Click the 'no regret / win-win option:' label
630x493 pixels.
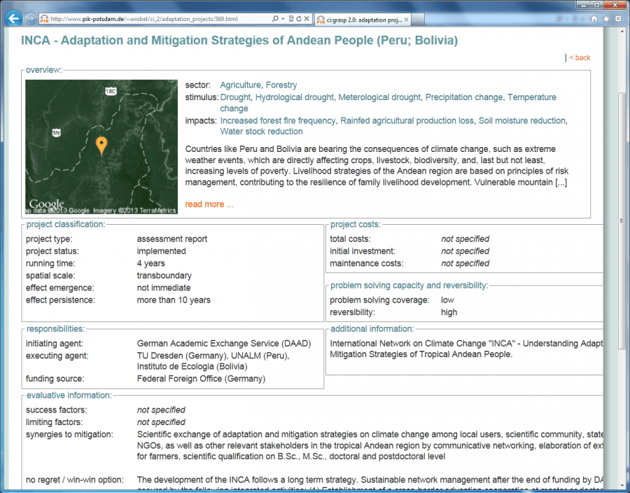(75, 480)
